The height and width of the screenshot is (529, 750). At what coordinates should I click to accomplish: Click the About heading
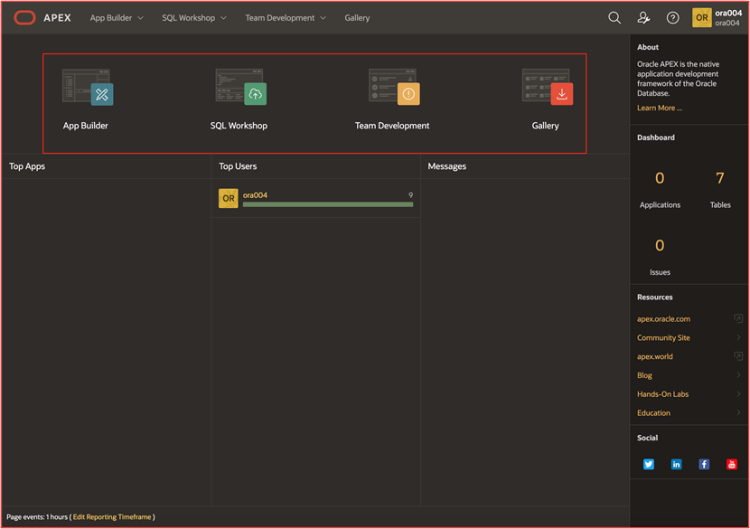pos(648,47)
